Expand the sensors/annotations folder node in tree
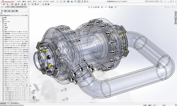The height and width of the screenshot is (106, 177). 1,21
